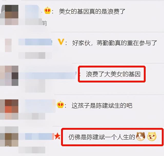Click the red star badge icon
Screen dimensions: 164x156
[57, 136]
